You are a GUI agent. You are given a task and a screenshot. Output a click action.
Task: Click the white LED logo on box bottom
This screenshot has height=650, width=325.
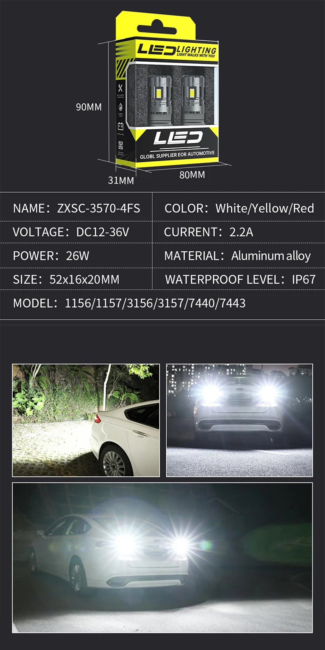pos(178,138)
